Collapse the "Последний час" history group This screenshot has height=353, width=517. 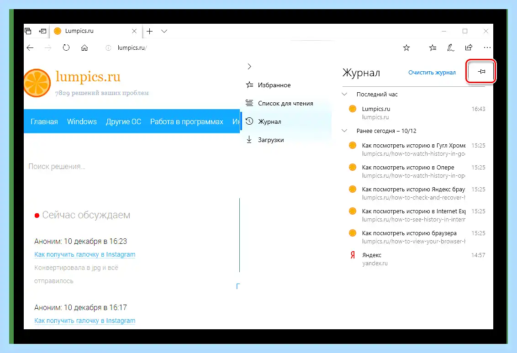344,94
